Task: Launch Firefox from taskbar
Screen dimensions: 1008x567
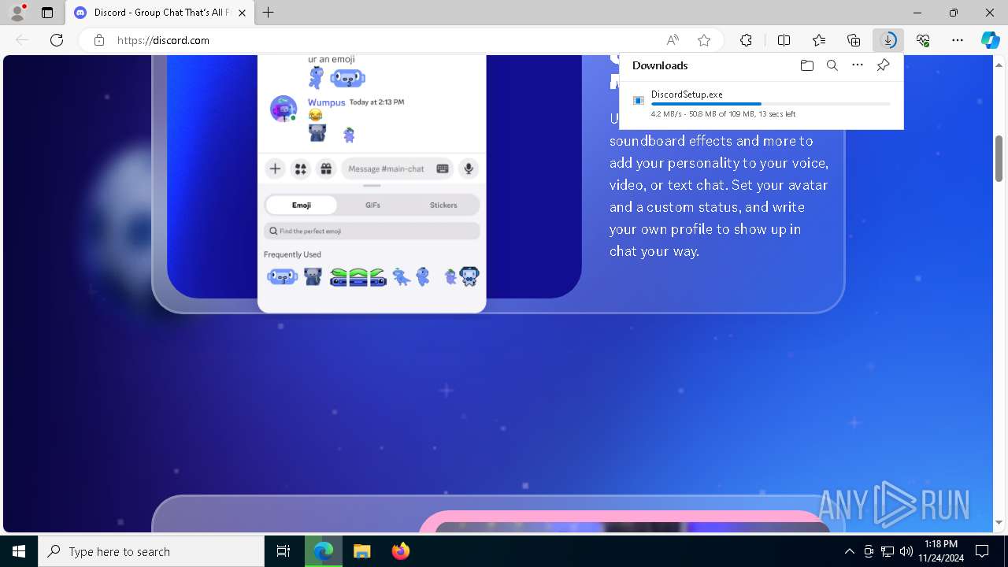Action: pos(401,551)
